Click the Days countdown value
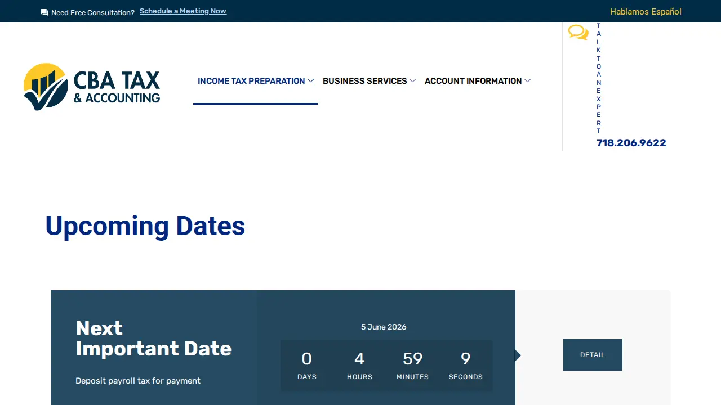Screen dimensions: 721x405 [x=307, y=359]
